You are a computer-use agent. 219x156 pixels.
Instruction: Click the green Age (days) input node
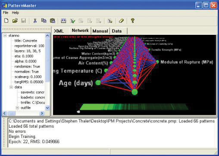pos(98,83)
